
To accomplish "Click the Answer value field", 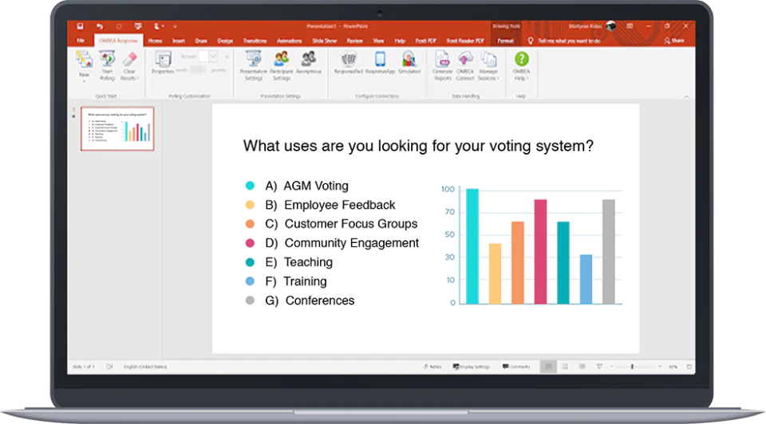I will (203, 57).
